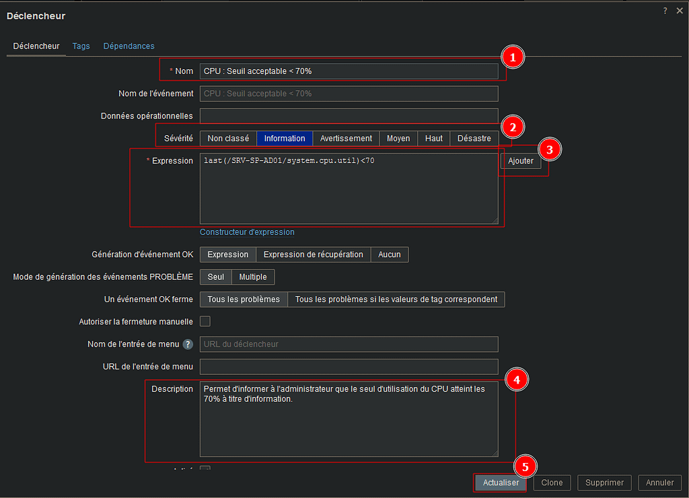Enable Autoriser la fermeture manuelle checkbox
Viewport: 689px width, 498px height.
click(x=205, y=322)
